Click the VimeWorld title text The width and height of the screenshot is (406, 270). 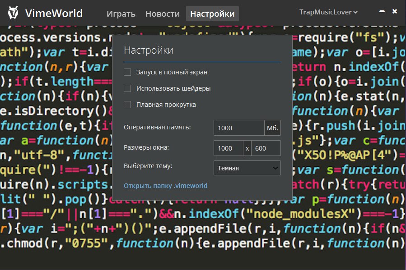tap(54, 13)
